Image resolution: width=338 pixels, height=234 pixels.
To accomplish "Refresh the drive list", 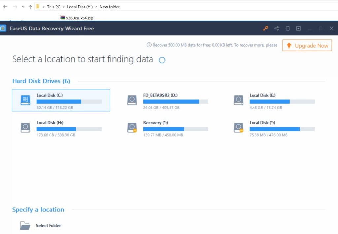I will 162,60.
